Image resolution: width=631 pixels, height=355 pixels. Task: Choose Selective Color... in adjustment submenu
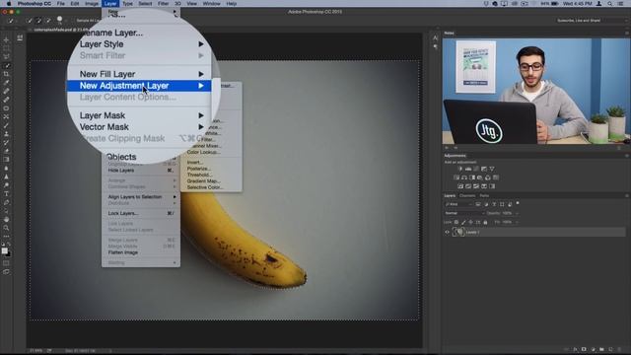(x=205, y=187)
